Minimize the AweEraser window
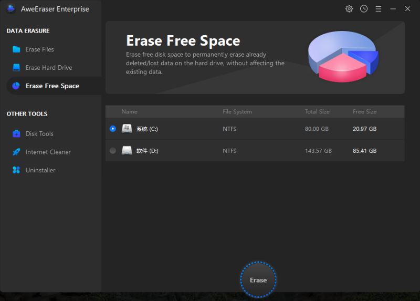The image size is (420, 301). 393,9
